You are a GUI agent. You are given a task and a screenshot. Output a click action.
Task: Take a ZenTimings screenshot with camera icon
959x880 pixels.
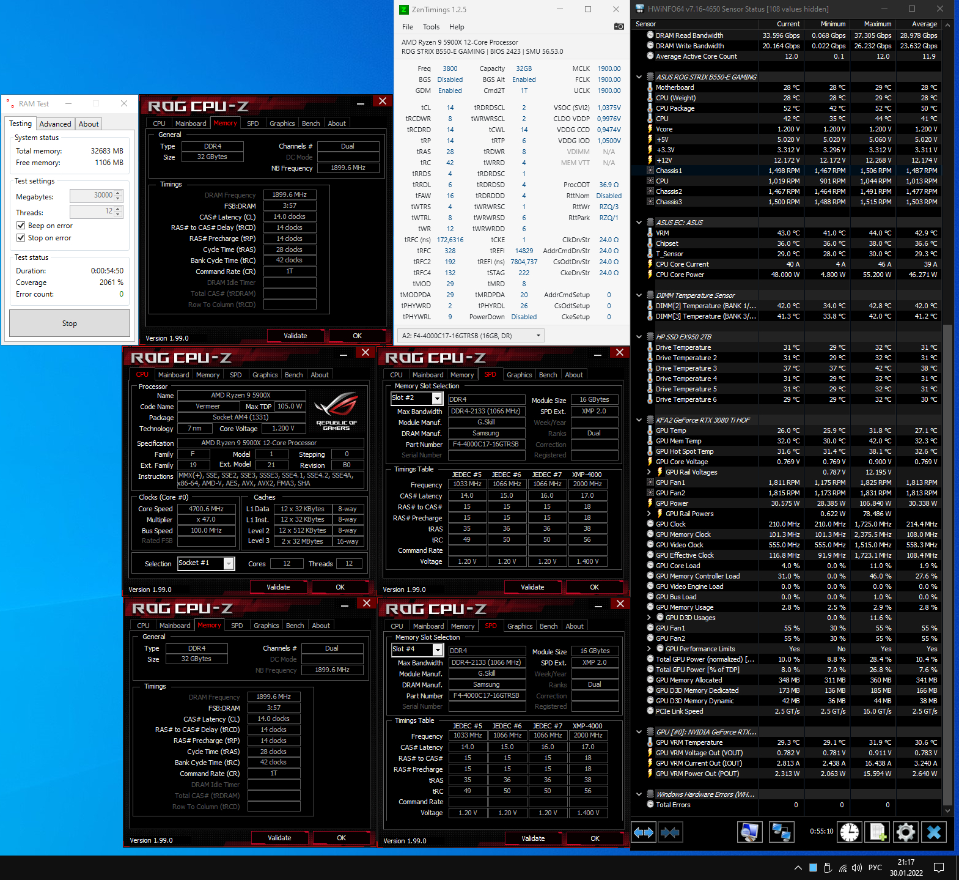(619, 26)
